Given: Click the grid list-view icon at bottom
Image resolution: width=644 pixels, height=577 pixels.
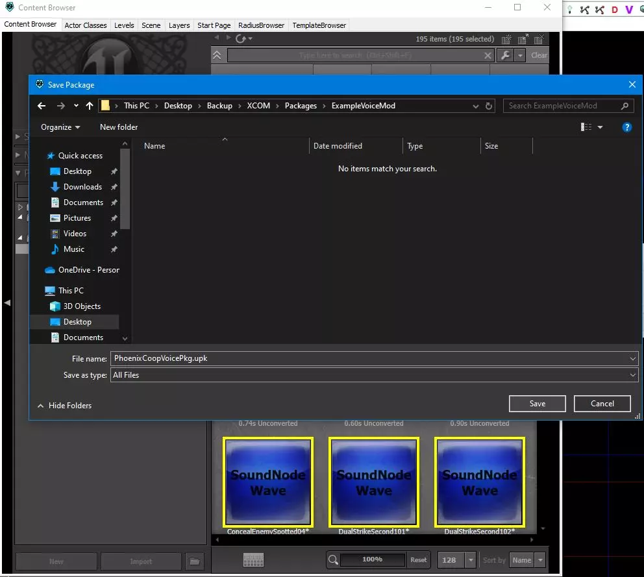Looking at the screenshot, I should pos(253,559).
